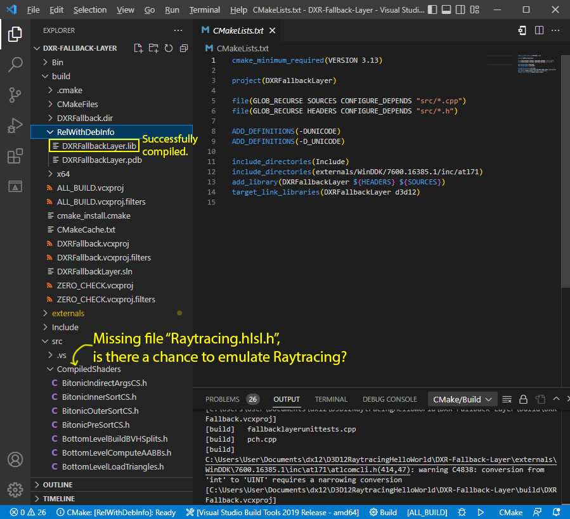
Task: Open changes icon in editor title bar
Action: click(x=522, y=30)
